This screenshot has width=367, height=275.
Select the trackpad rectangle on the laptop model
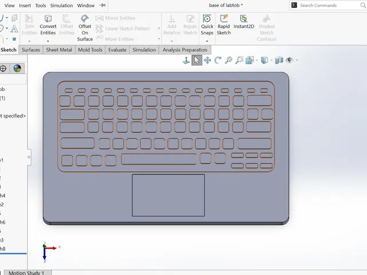pyautogui.click(x=168, y=195)
